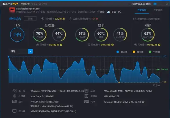Toggle the green 平均值 legend swatch
Screen dimensions: 170x118
tap(150, 52)
